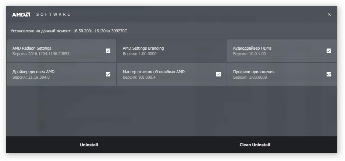
Task: Click the SOFTWARE title text
Action: (53, 14)
